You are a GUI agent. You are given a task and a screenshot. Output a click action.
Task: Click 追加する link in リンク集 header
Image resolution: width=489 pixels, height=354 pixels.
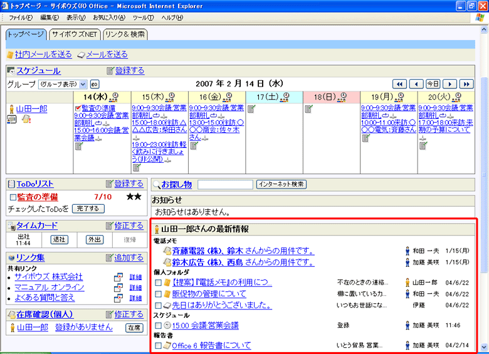point(129,258)
